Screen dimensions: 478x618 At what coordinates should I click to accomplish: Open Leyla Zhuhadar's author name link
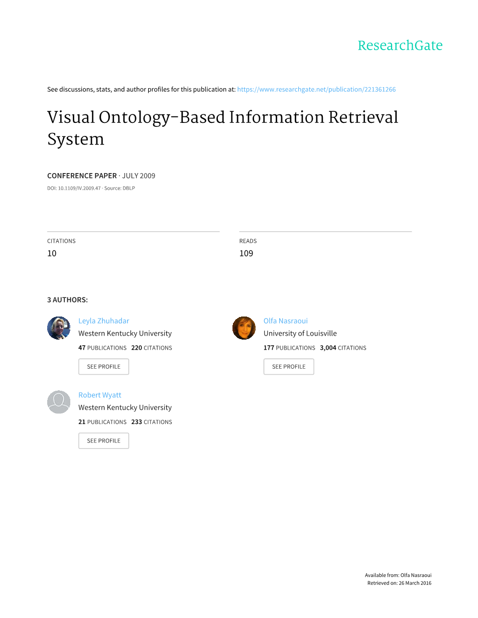[x=103, y=321]
